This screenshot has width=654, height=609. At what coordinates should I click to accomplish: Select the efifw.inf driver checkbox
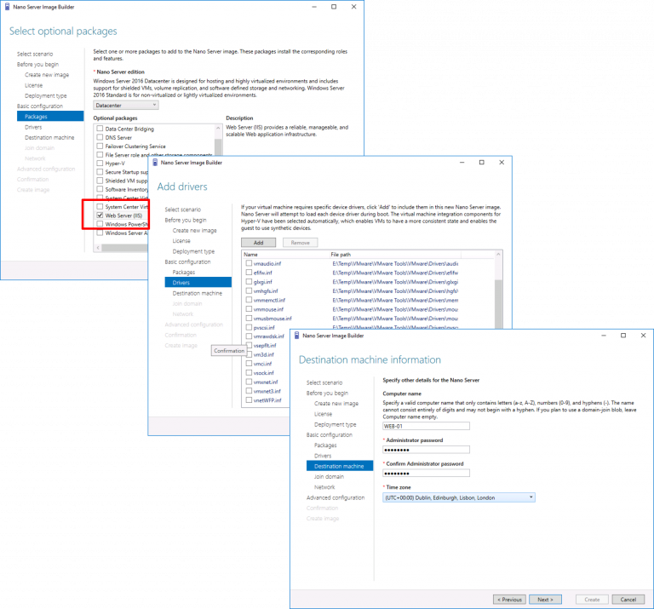click(x=249, y=273)
